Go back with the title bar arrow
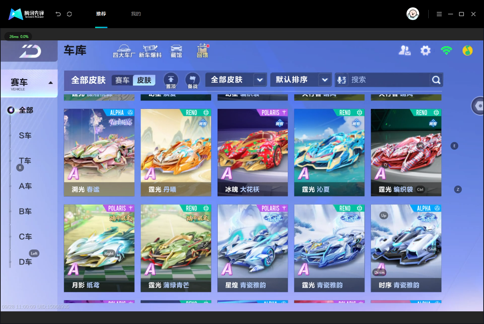This screenshot has height=324, width=484. pyautogui.click(x=58, y=14)
